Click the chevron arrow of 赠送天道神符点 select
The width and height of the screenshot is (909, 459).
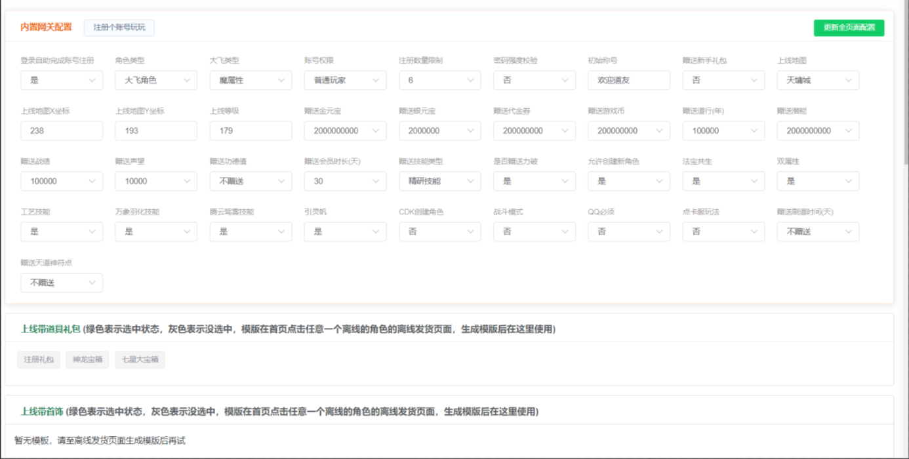(x=92, y=283)
